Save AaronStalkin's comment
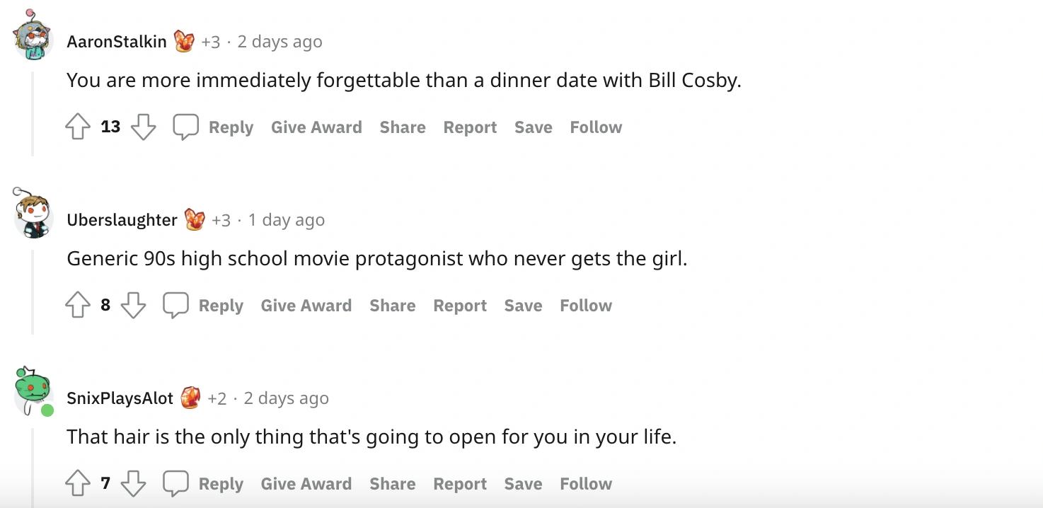This screenshot has width=1043, height=508. click(x=533, y=127)
